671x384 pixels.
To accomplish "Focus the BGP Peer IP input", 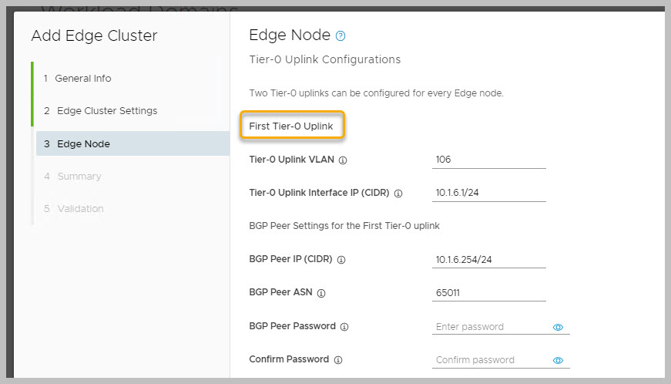I will click(488, 260).
